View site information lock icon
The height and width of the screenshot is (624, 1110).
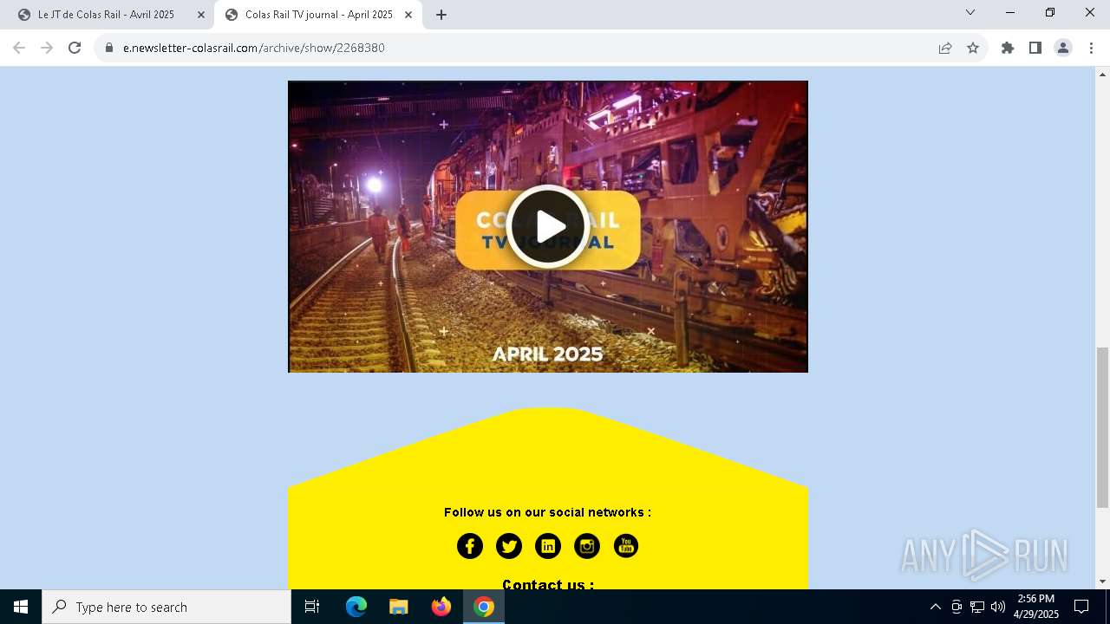point(109,48)
